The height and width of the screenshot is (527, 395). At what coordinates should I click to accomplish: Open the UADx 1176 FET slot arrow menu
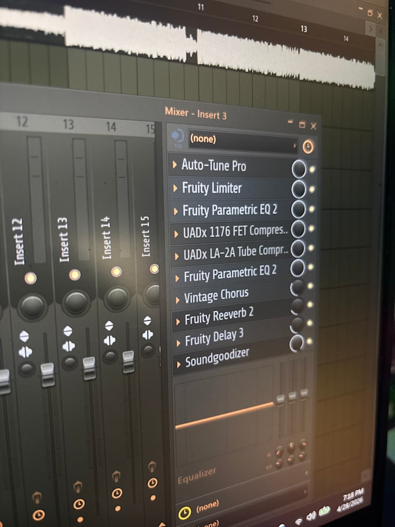pyautogui.click(x=176, y=234)
